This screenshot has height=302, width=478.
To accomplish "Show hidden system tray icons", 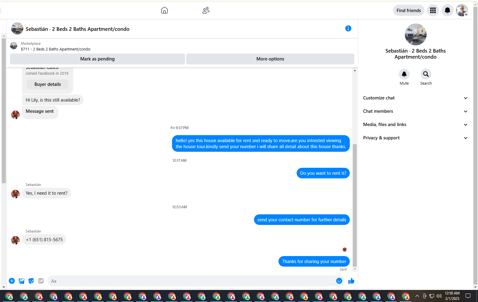I will [417, 296].
